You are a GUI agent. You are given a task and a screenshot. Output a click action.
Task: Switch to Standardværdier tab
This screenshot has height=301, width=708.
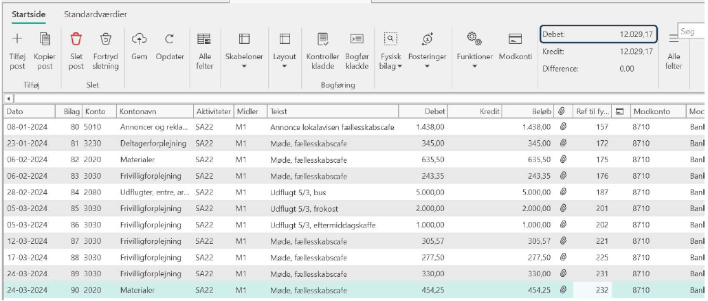tap(96, 14)
